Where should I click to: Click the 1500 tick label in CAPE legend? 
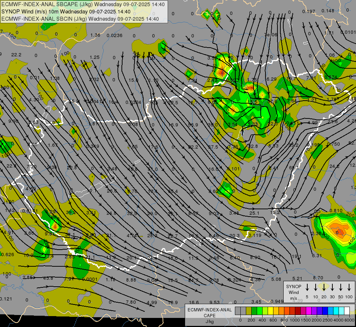point(306,320)
